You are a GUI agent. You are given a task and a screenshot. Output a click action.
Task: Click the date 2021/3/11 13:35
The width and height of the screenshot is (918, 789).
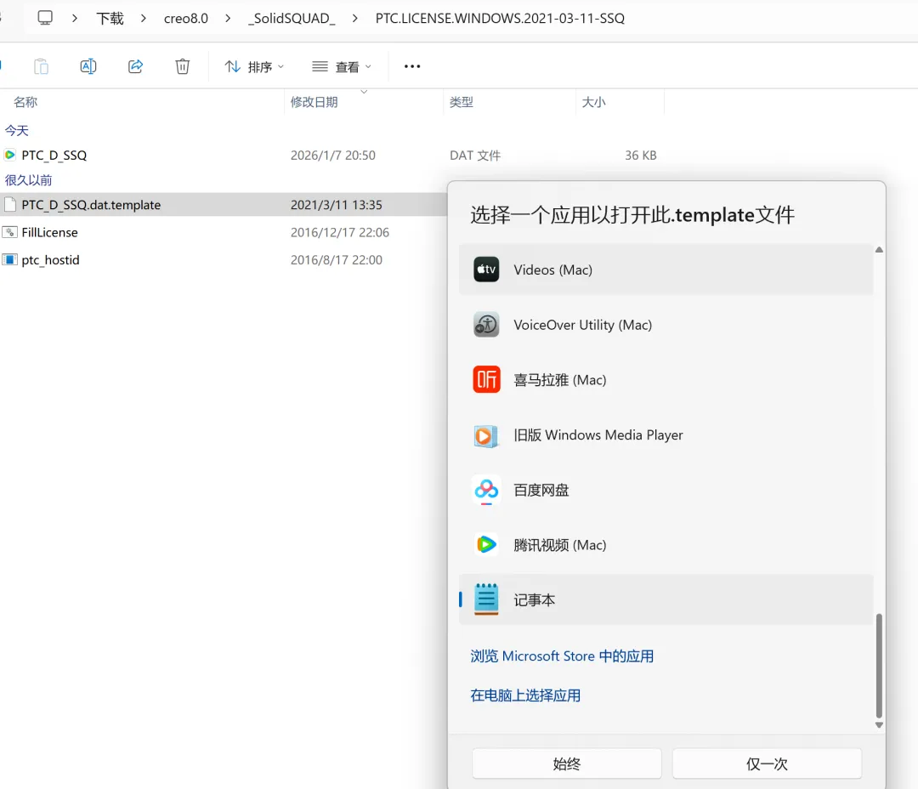pos(336,204)
